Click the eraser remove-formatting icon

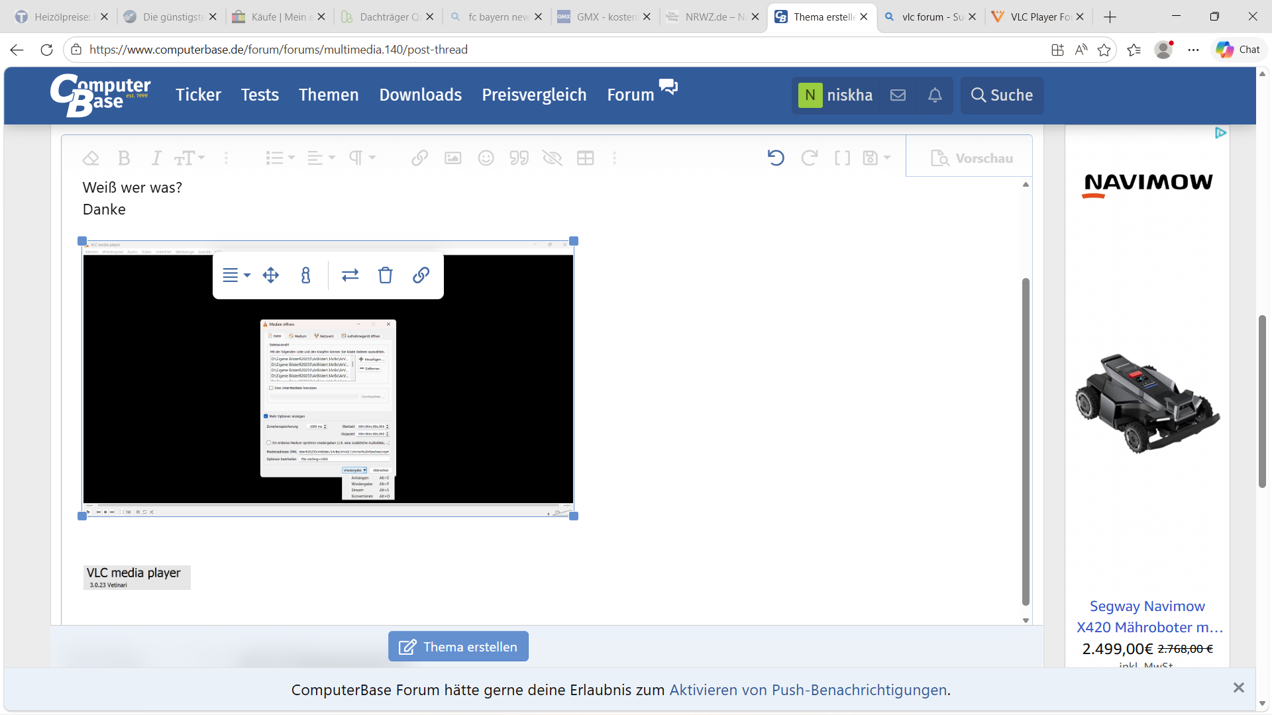point(91,158)
